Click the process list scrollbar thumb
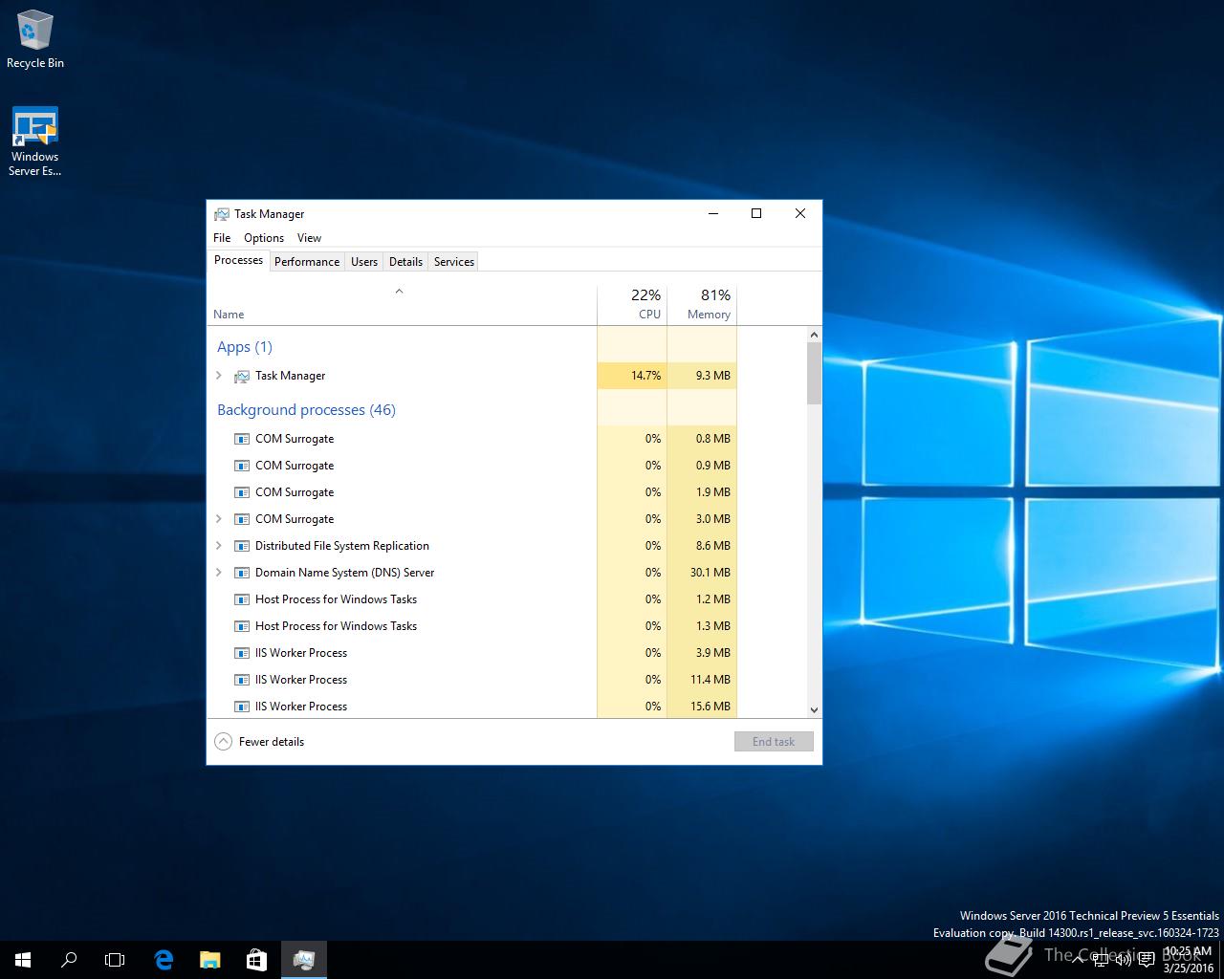Screen dimensions: 1224x979 [x=814, y=373]
